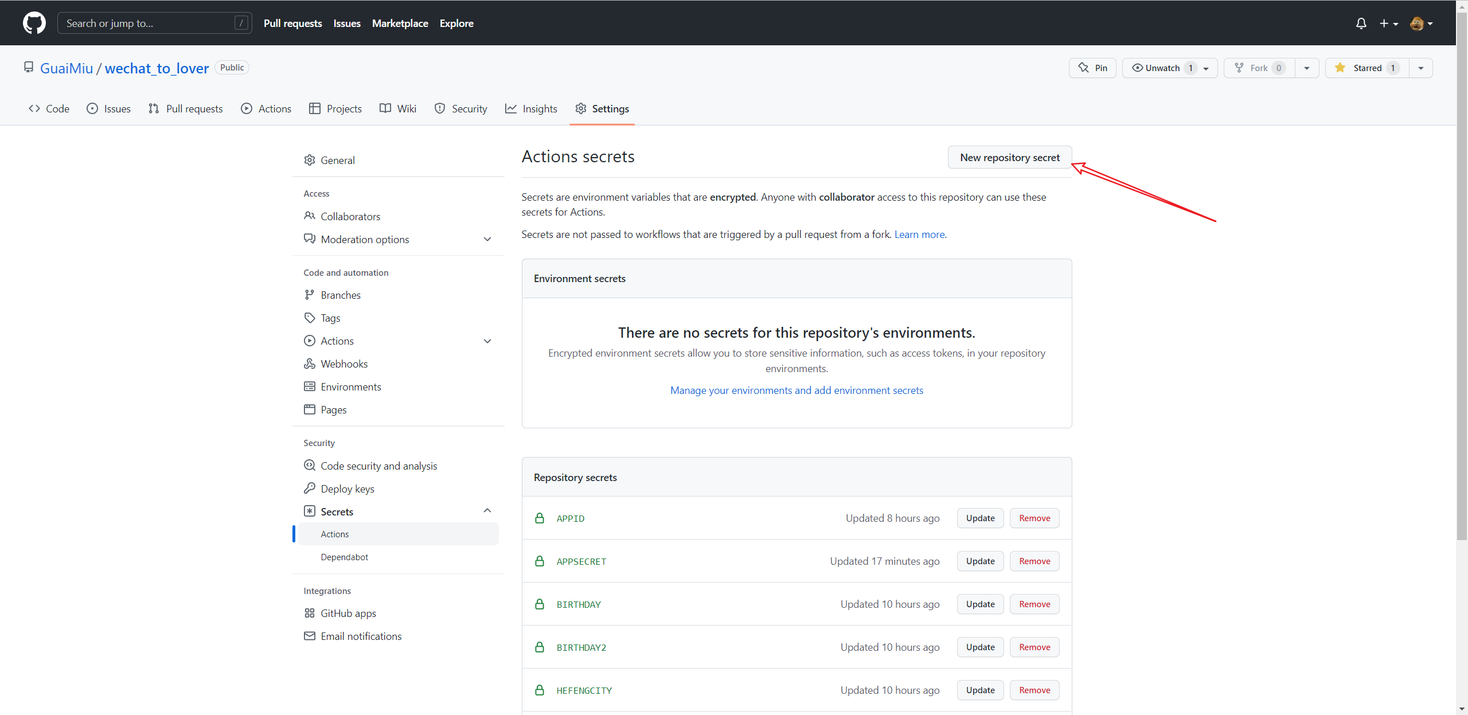Click the Fork button
Viewport: 1468px width, 715px height.
point(1259,68)
